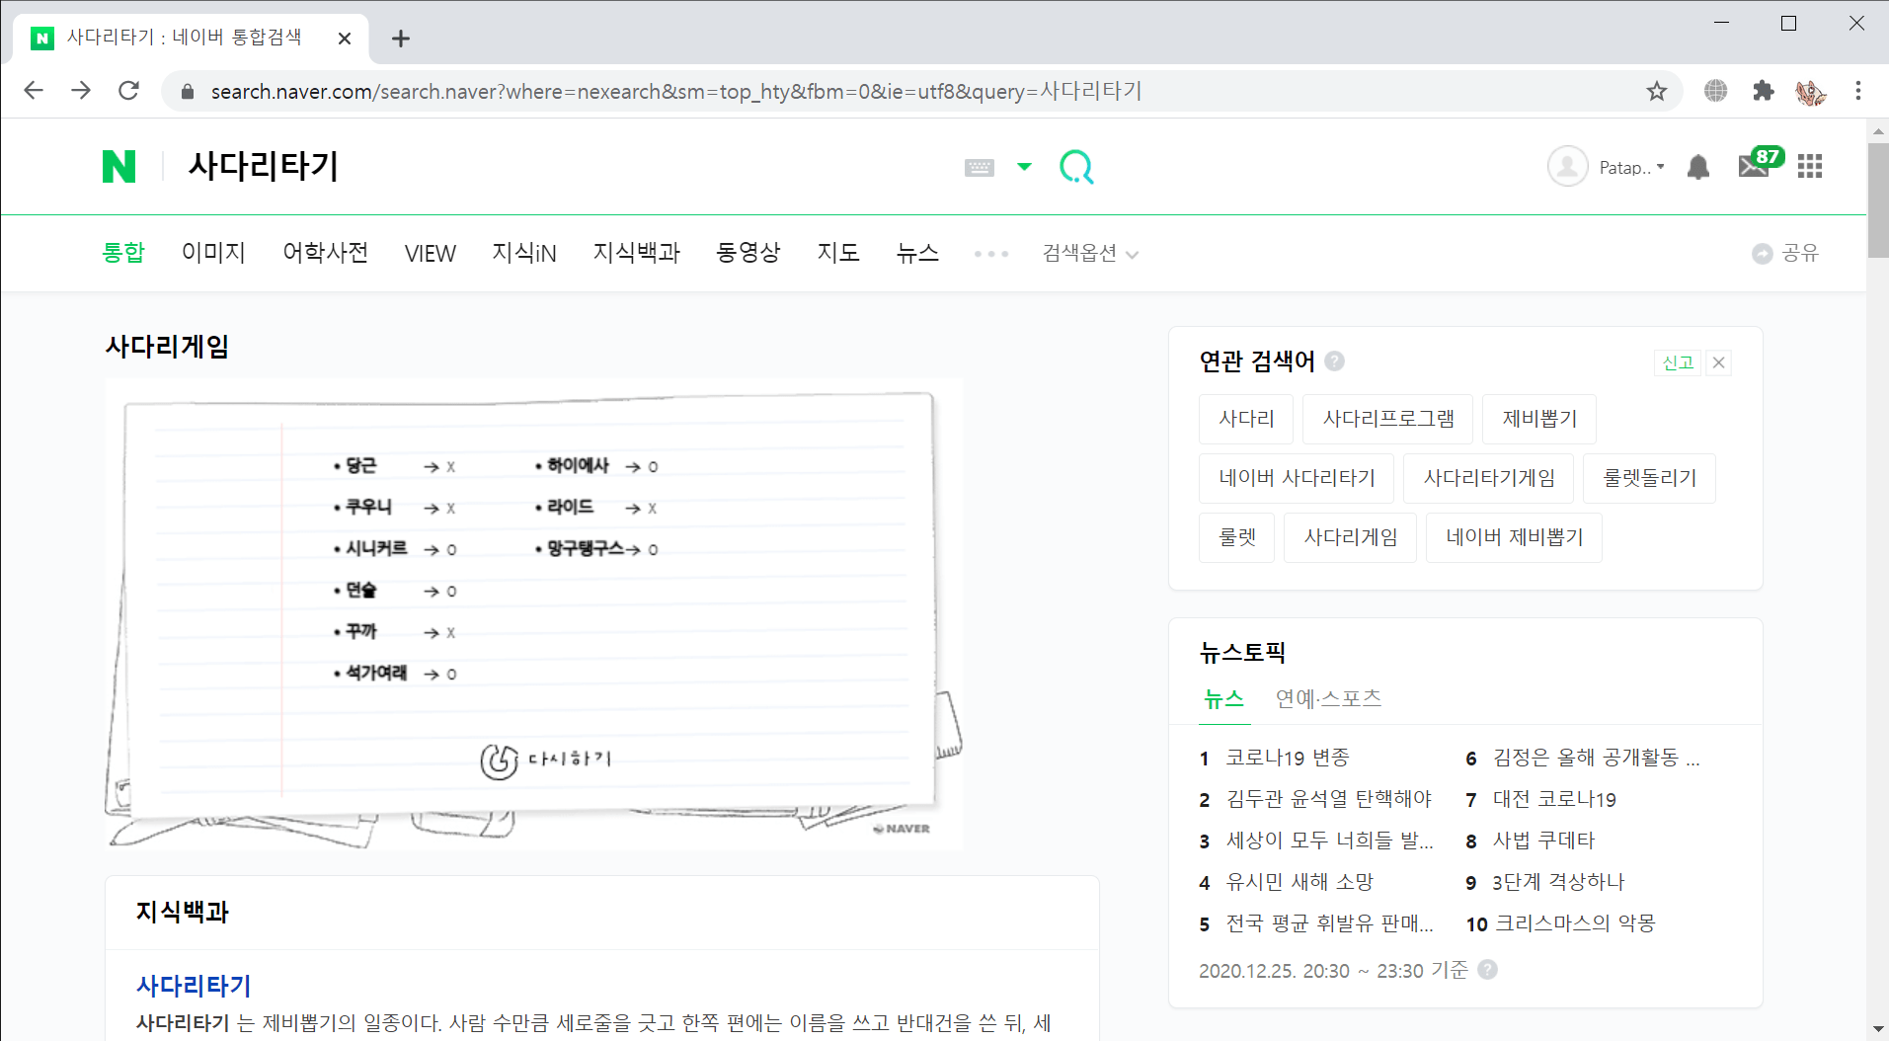
Task: Click the scrollbar down arrow
Action: point(1877,1030)
